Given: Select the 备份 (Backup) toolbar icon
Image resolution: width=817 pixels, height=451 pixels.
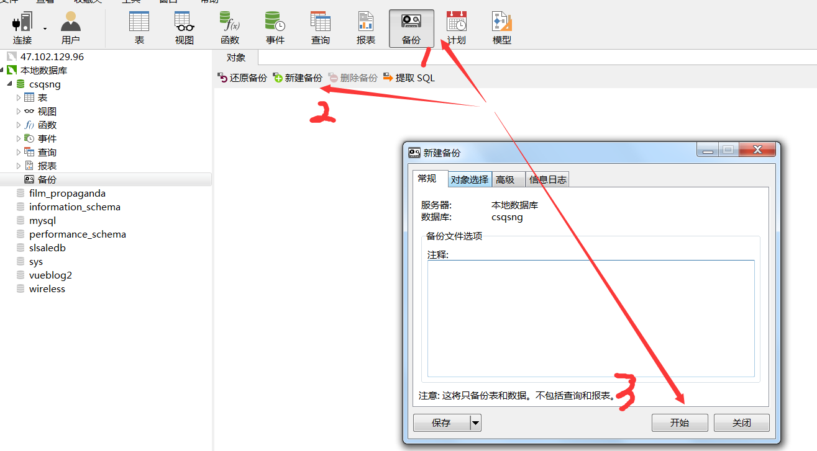Looking at the screenshot, I should (411, 29).
